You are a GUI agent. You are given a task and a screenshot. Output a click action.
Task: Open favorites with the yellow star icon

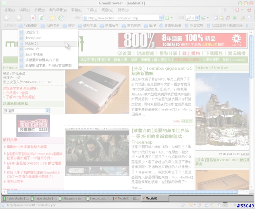(52, 18)
